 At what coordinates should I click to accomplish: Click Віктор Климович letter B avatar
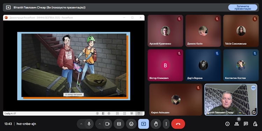click(x=165, y=65)
